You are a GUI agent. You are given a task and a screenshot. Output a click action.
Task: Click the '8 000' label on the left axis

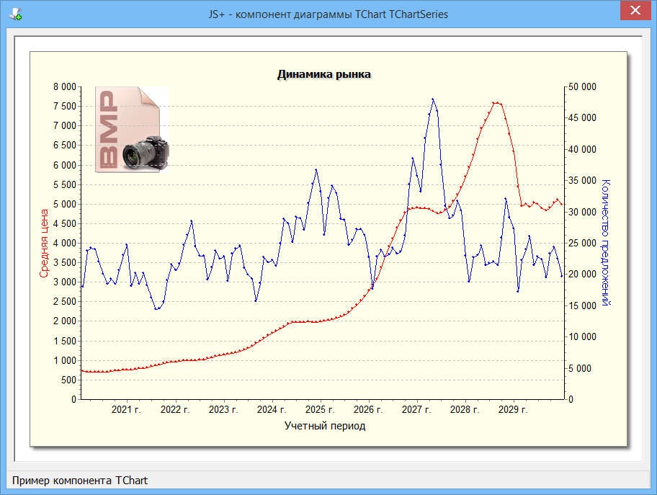(64, 86)
